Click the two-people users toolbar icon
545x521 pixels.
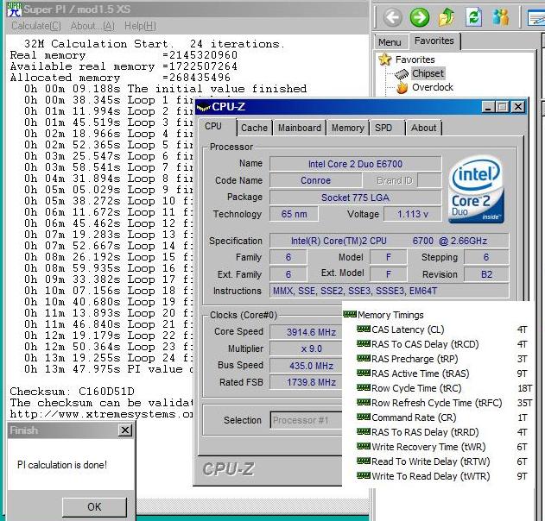[501, 17]
